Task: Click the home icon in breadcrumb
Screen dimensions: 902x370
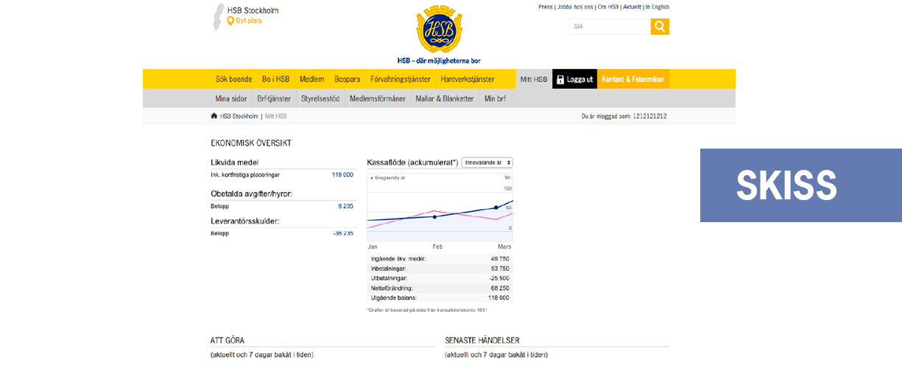Action: pyautogui.click(x=214, y=116)
